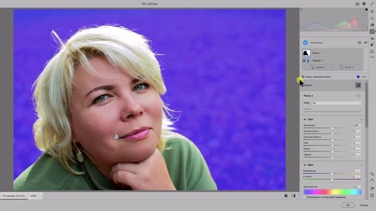376x211 pixels.
Task: Click the Тени value field
Action: (x=357, y=143)
